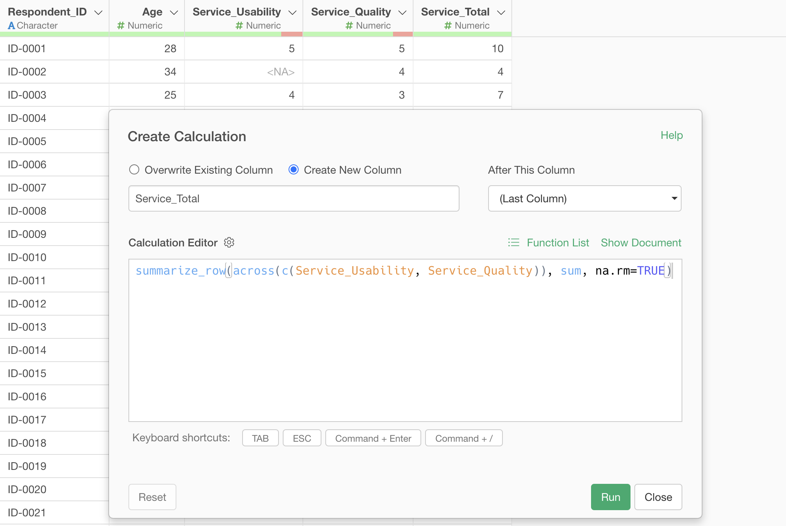Open Calculation Editor settings gear
This screenshot has width=786, height=526.
coord(229,243)
